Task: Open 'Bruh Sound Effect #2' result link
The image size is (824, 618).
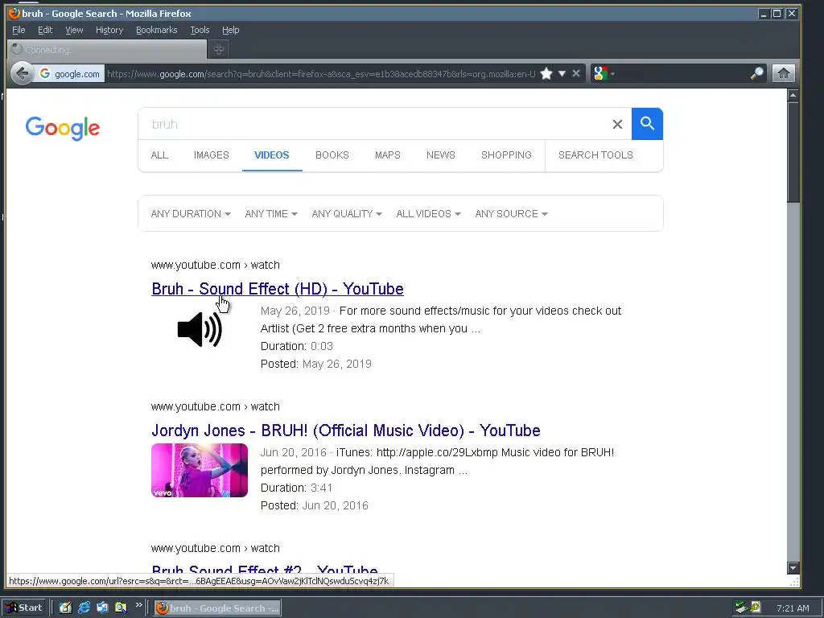Action: (x=265, y=569)
